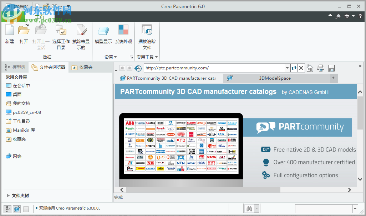This screenshot has width=366, height=216.
Task: Open the address bar URL dropdown
Action: point(287,68)
